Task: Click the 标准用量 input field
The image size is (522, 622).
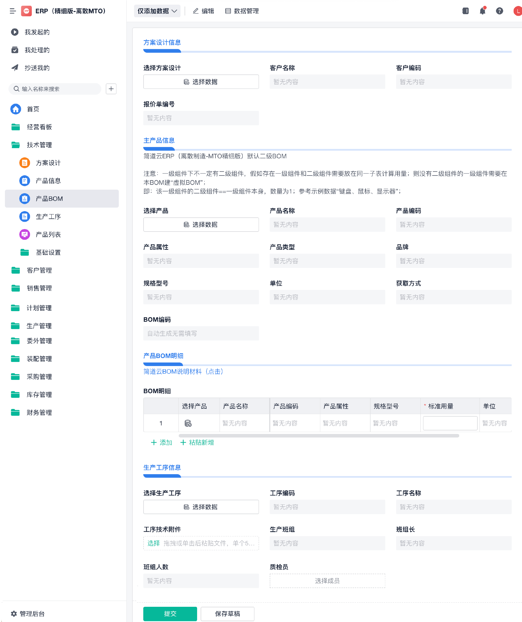Action: 450,423
